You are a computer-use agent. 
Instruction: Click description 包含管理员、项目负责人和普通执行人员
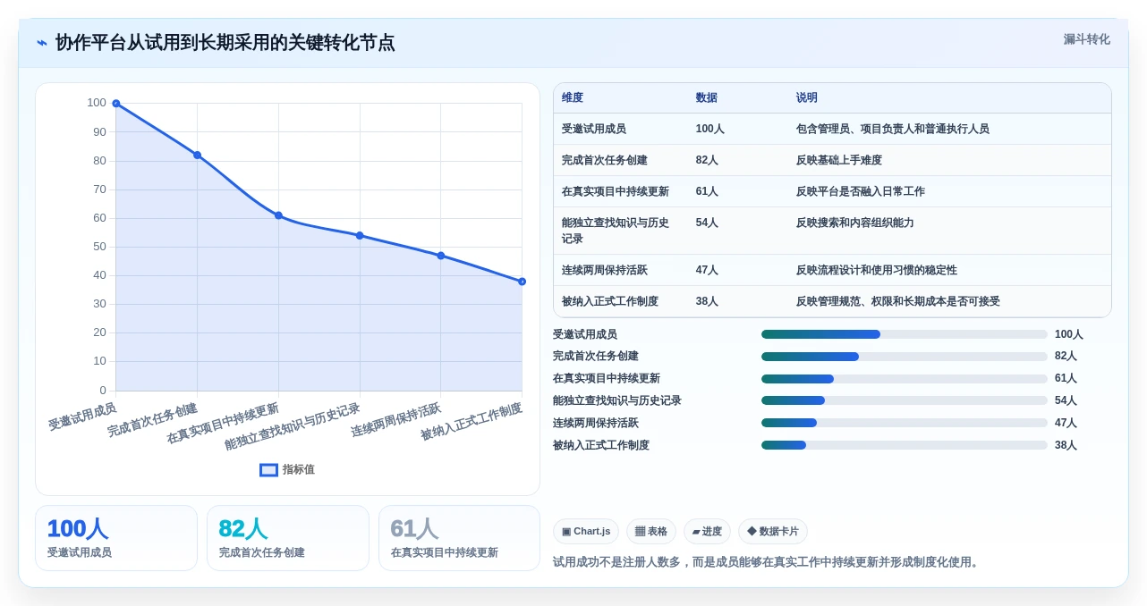893,129
